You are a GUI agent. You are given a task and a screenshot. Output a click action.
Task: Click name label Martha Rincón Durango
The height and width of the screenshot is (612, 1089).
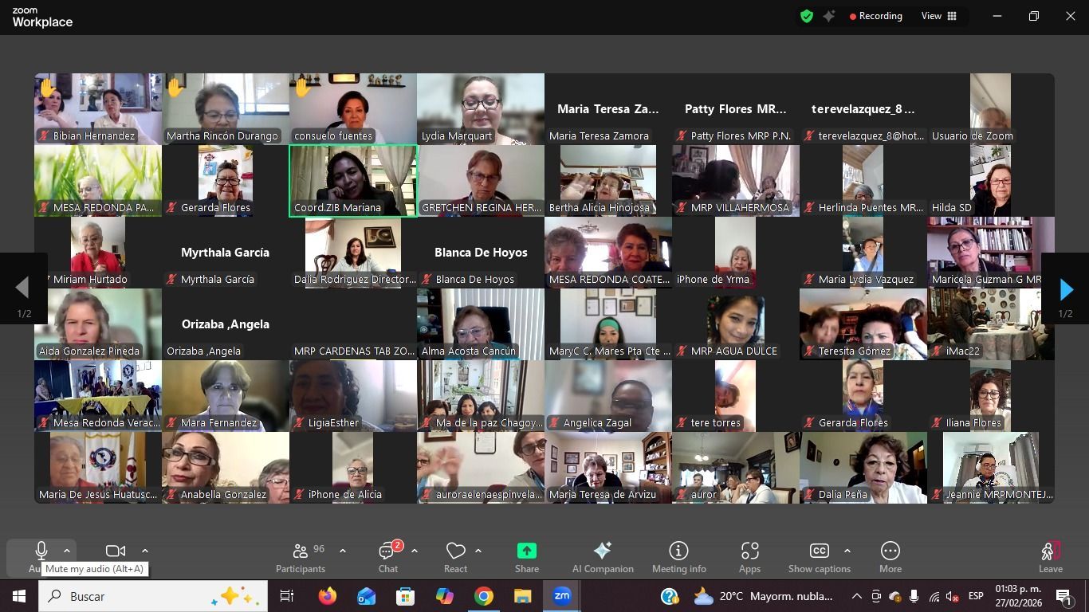[222, 136]
